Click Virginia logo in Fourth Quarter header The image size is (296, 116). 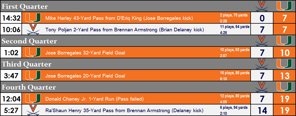(x=262, y=87)
